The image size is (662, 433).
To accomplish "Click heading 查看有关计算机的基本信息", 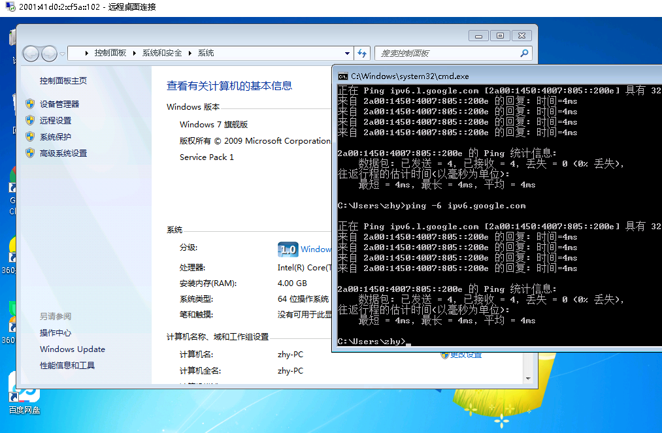I will [229, 86].
